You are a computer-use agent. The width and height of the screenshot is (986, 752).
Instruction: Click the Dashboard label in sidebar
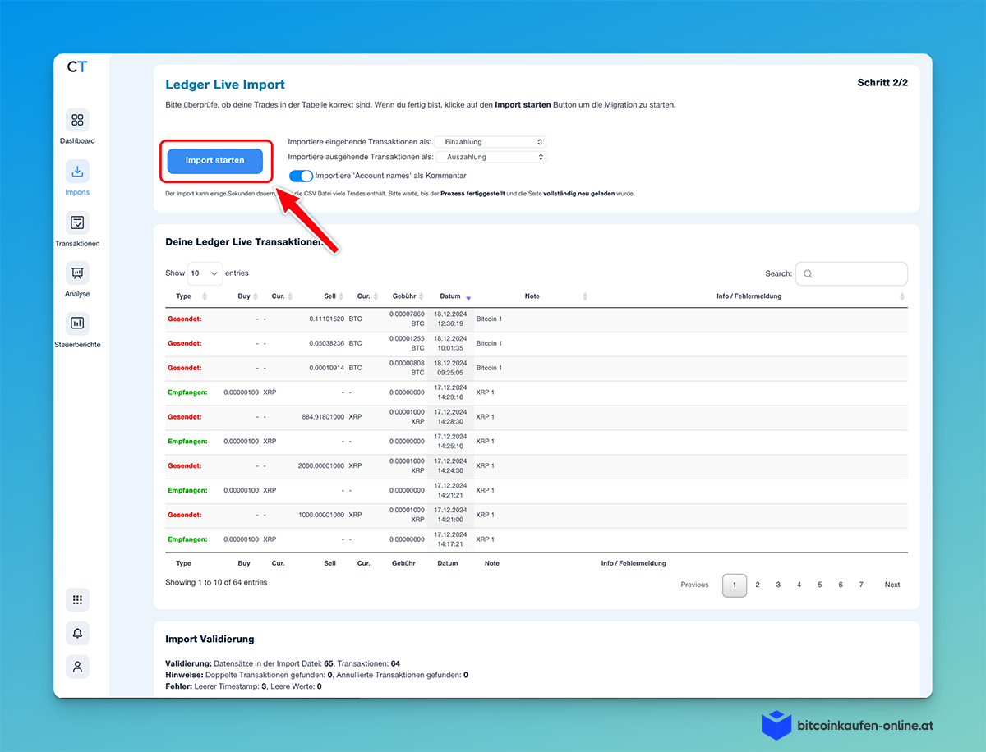[77, 141]
